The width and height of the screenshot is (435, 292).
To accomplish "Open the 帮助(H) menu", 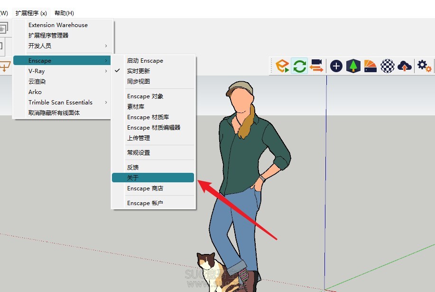I will click(64, 13).
